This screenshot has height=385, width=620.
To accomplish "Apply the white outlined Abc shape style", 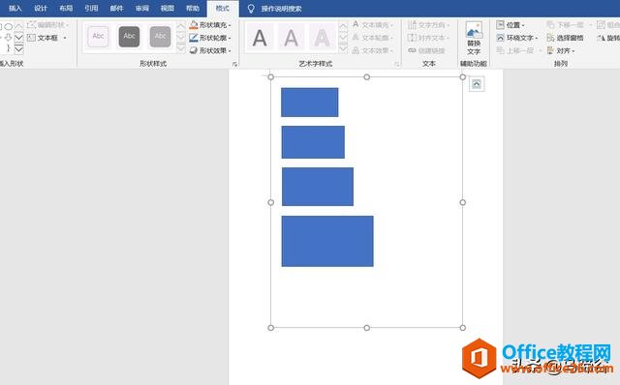I will (x=98, y=37).
